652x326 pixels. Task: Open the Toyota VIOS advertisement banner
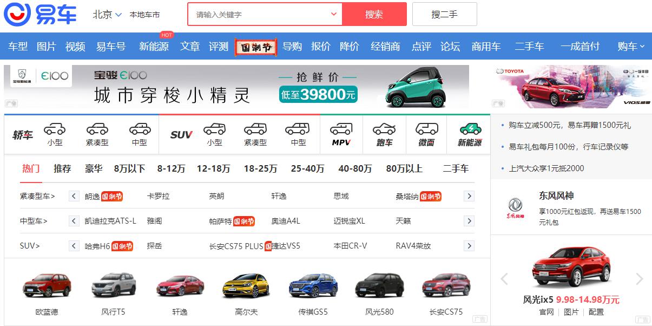(571, 87)
